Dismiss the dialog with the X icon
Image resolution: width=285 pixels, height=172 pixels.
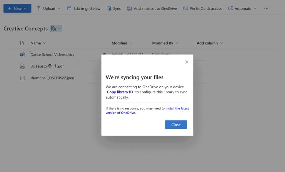pos(187,62)
